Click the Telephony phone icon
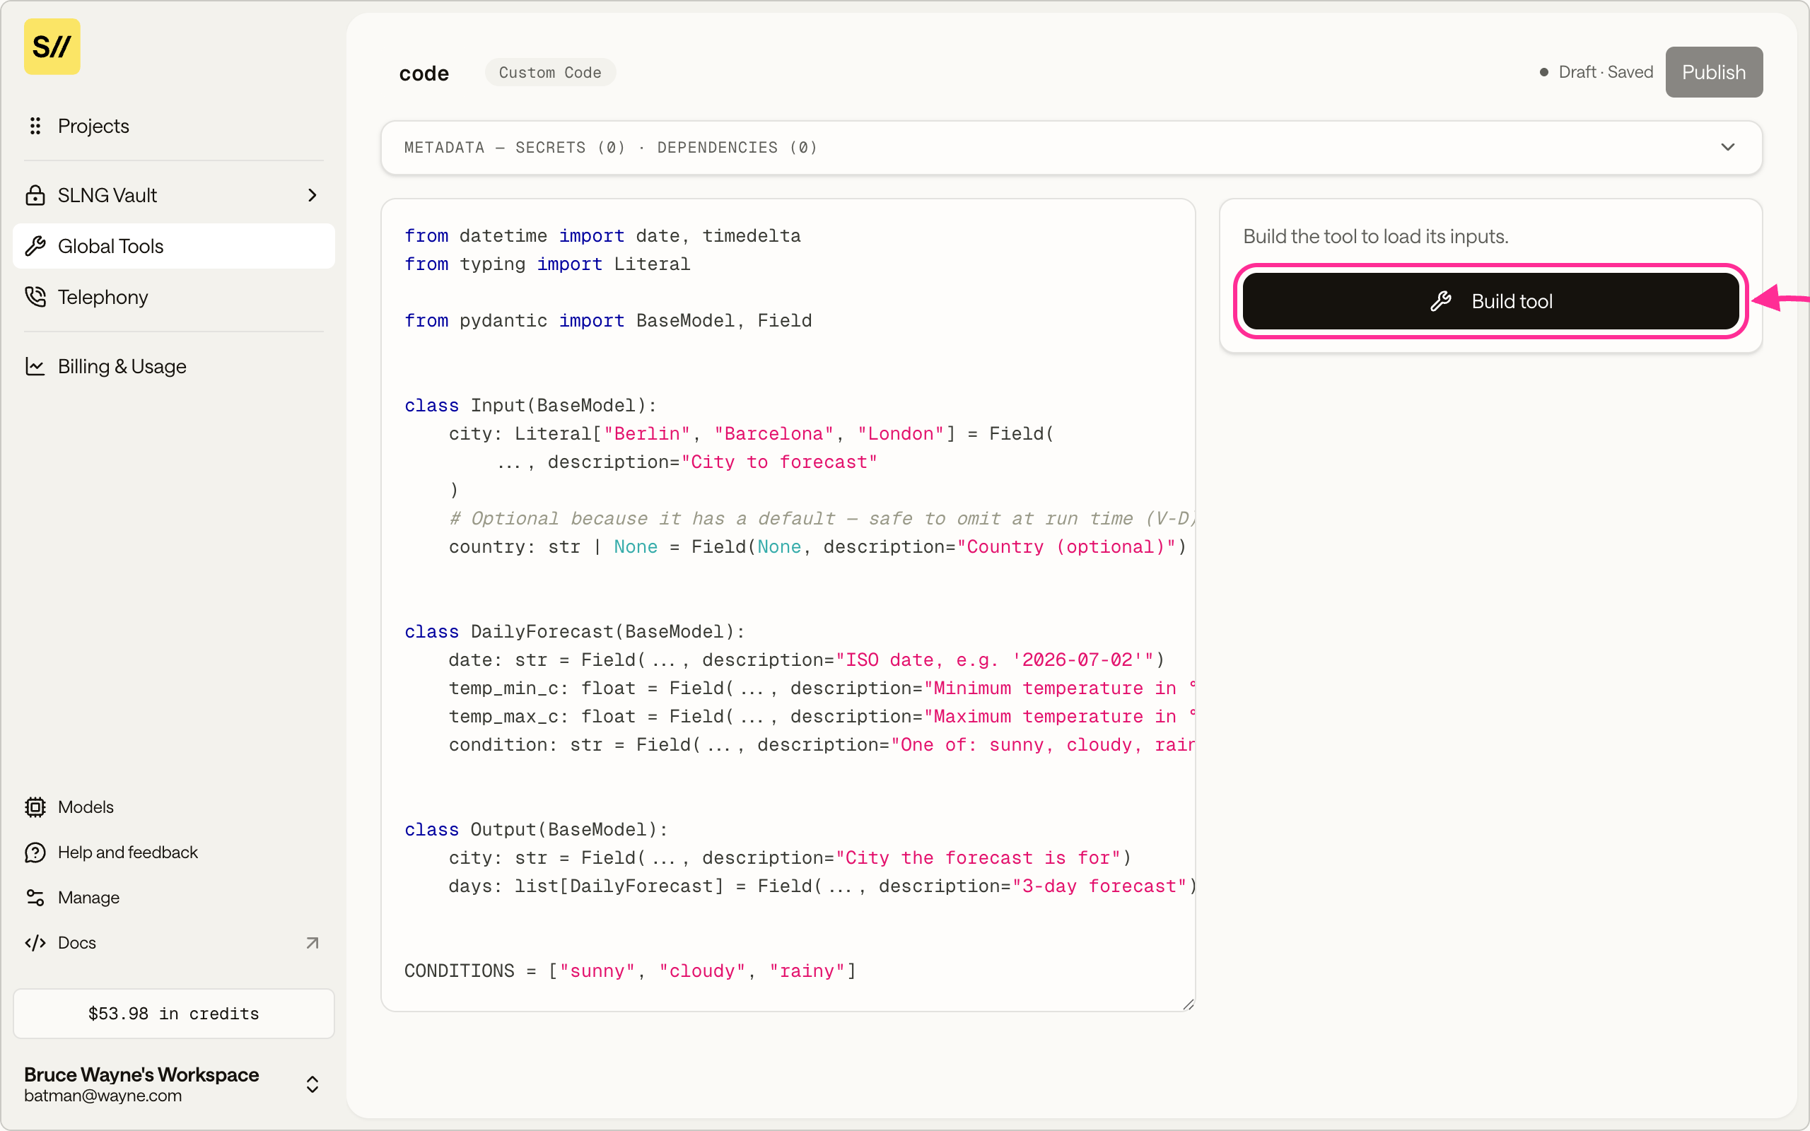Image resolution: width=1810 pixels, height=1131 pixels. 35,297
